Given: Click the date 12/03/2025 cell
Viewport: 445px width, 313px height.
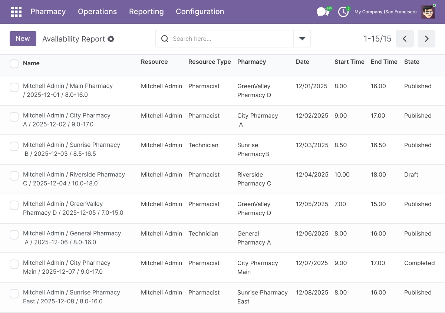Looking at the screenshot, I should pyautogui.click(x=312, y=145).
